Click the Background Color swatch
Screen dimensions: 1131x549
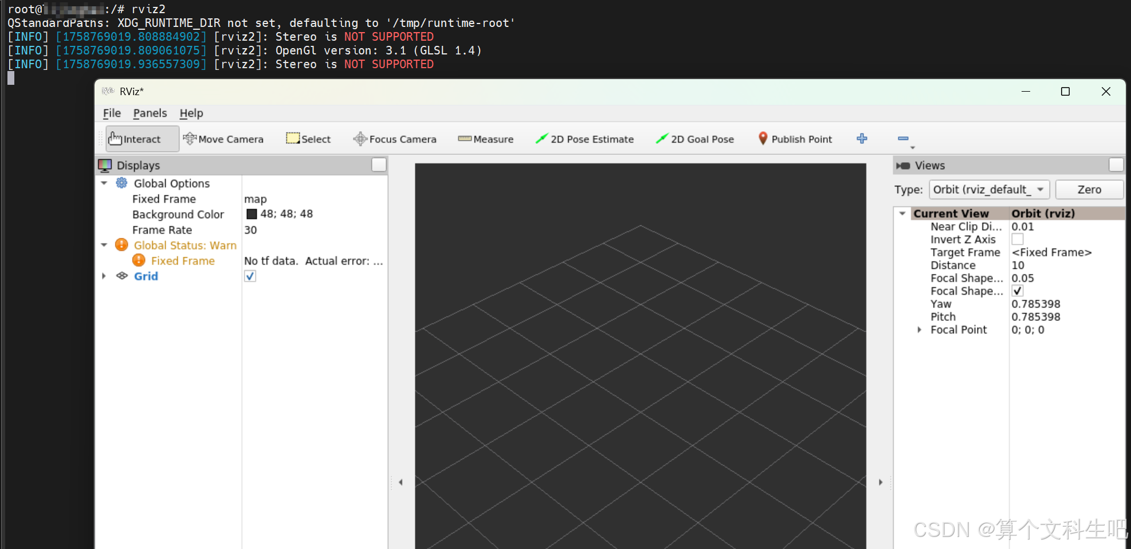pos(252,214)
